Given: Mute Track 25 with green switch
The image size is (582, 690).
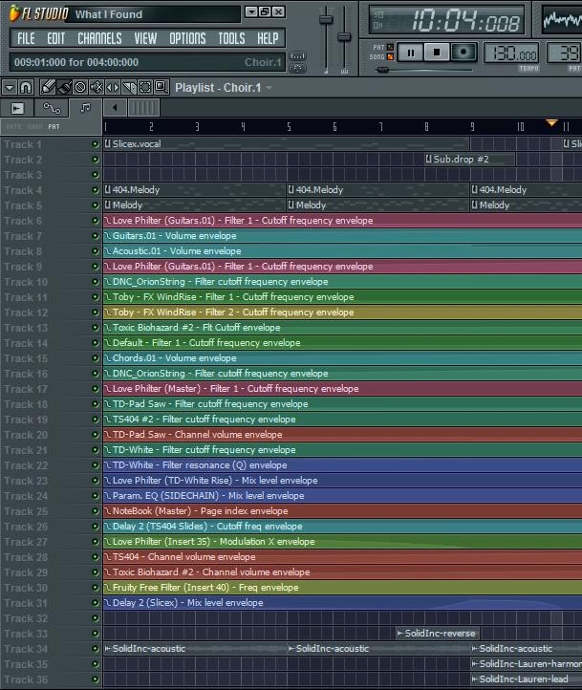Looking at the screenshot, I should 95,511.
